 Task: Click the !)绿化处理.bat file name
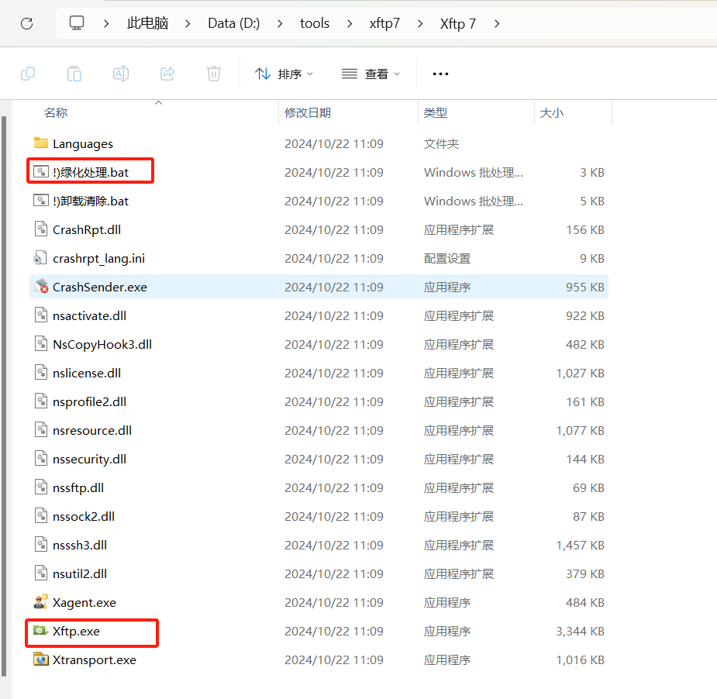coord(91,172)
